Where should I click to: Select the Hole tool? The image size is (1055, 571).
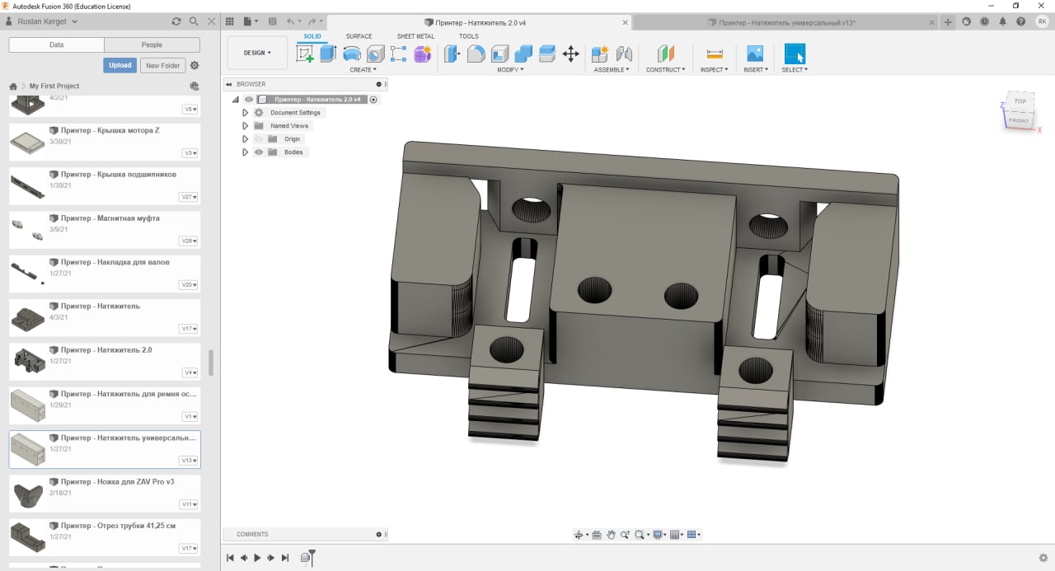[376, 54]
